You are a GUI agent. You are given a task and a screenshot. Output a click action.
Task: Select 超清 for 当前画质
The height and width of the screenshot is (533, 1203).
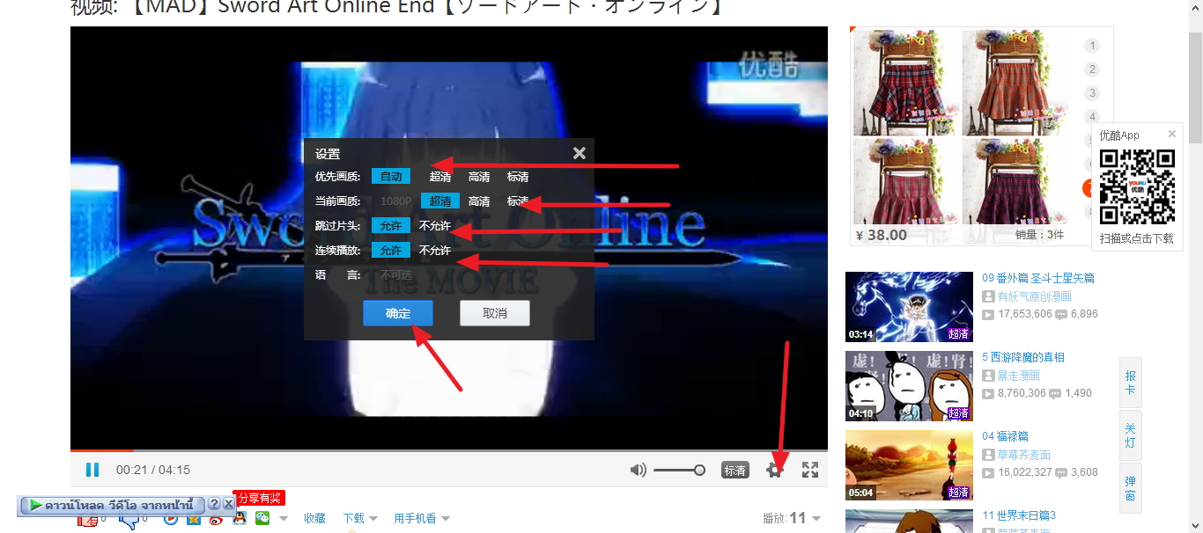440,201
